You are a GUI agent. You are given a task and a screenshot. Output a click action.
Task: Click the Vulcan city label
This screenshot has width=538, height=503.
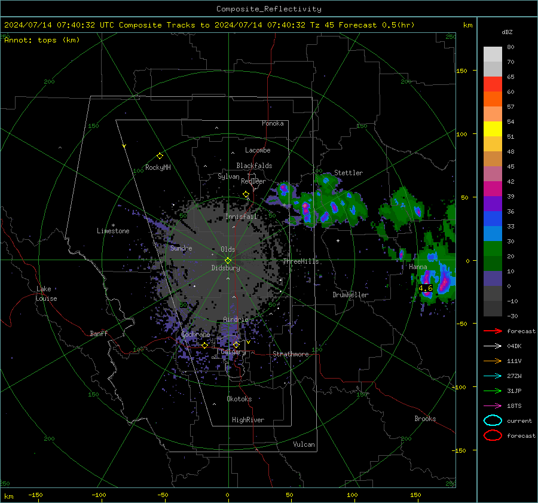(x=304, y=444)
